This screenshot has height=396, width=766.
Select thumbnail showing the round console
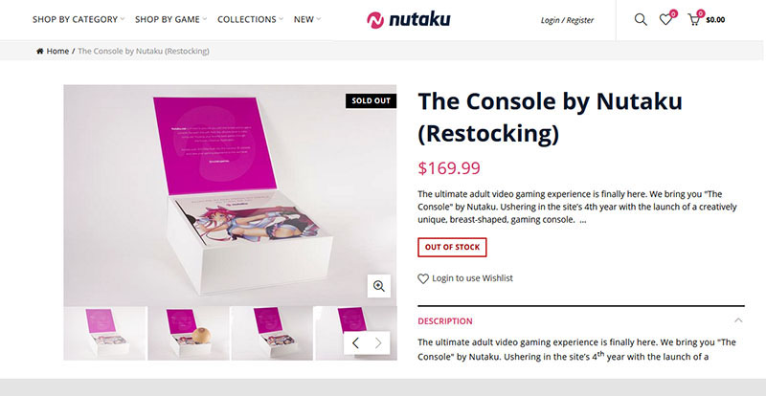point(189,334)
